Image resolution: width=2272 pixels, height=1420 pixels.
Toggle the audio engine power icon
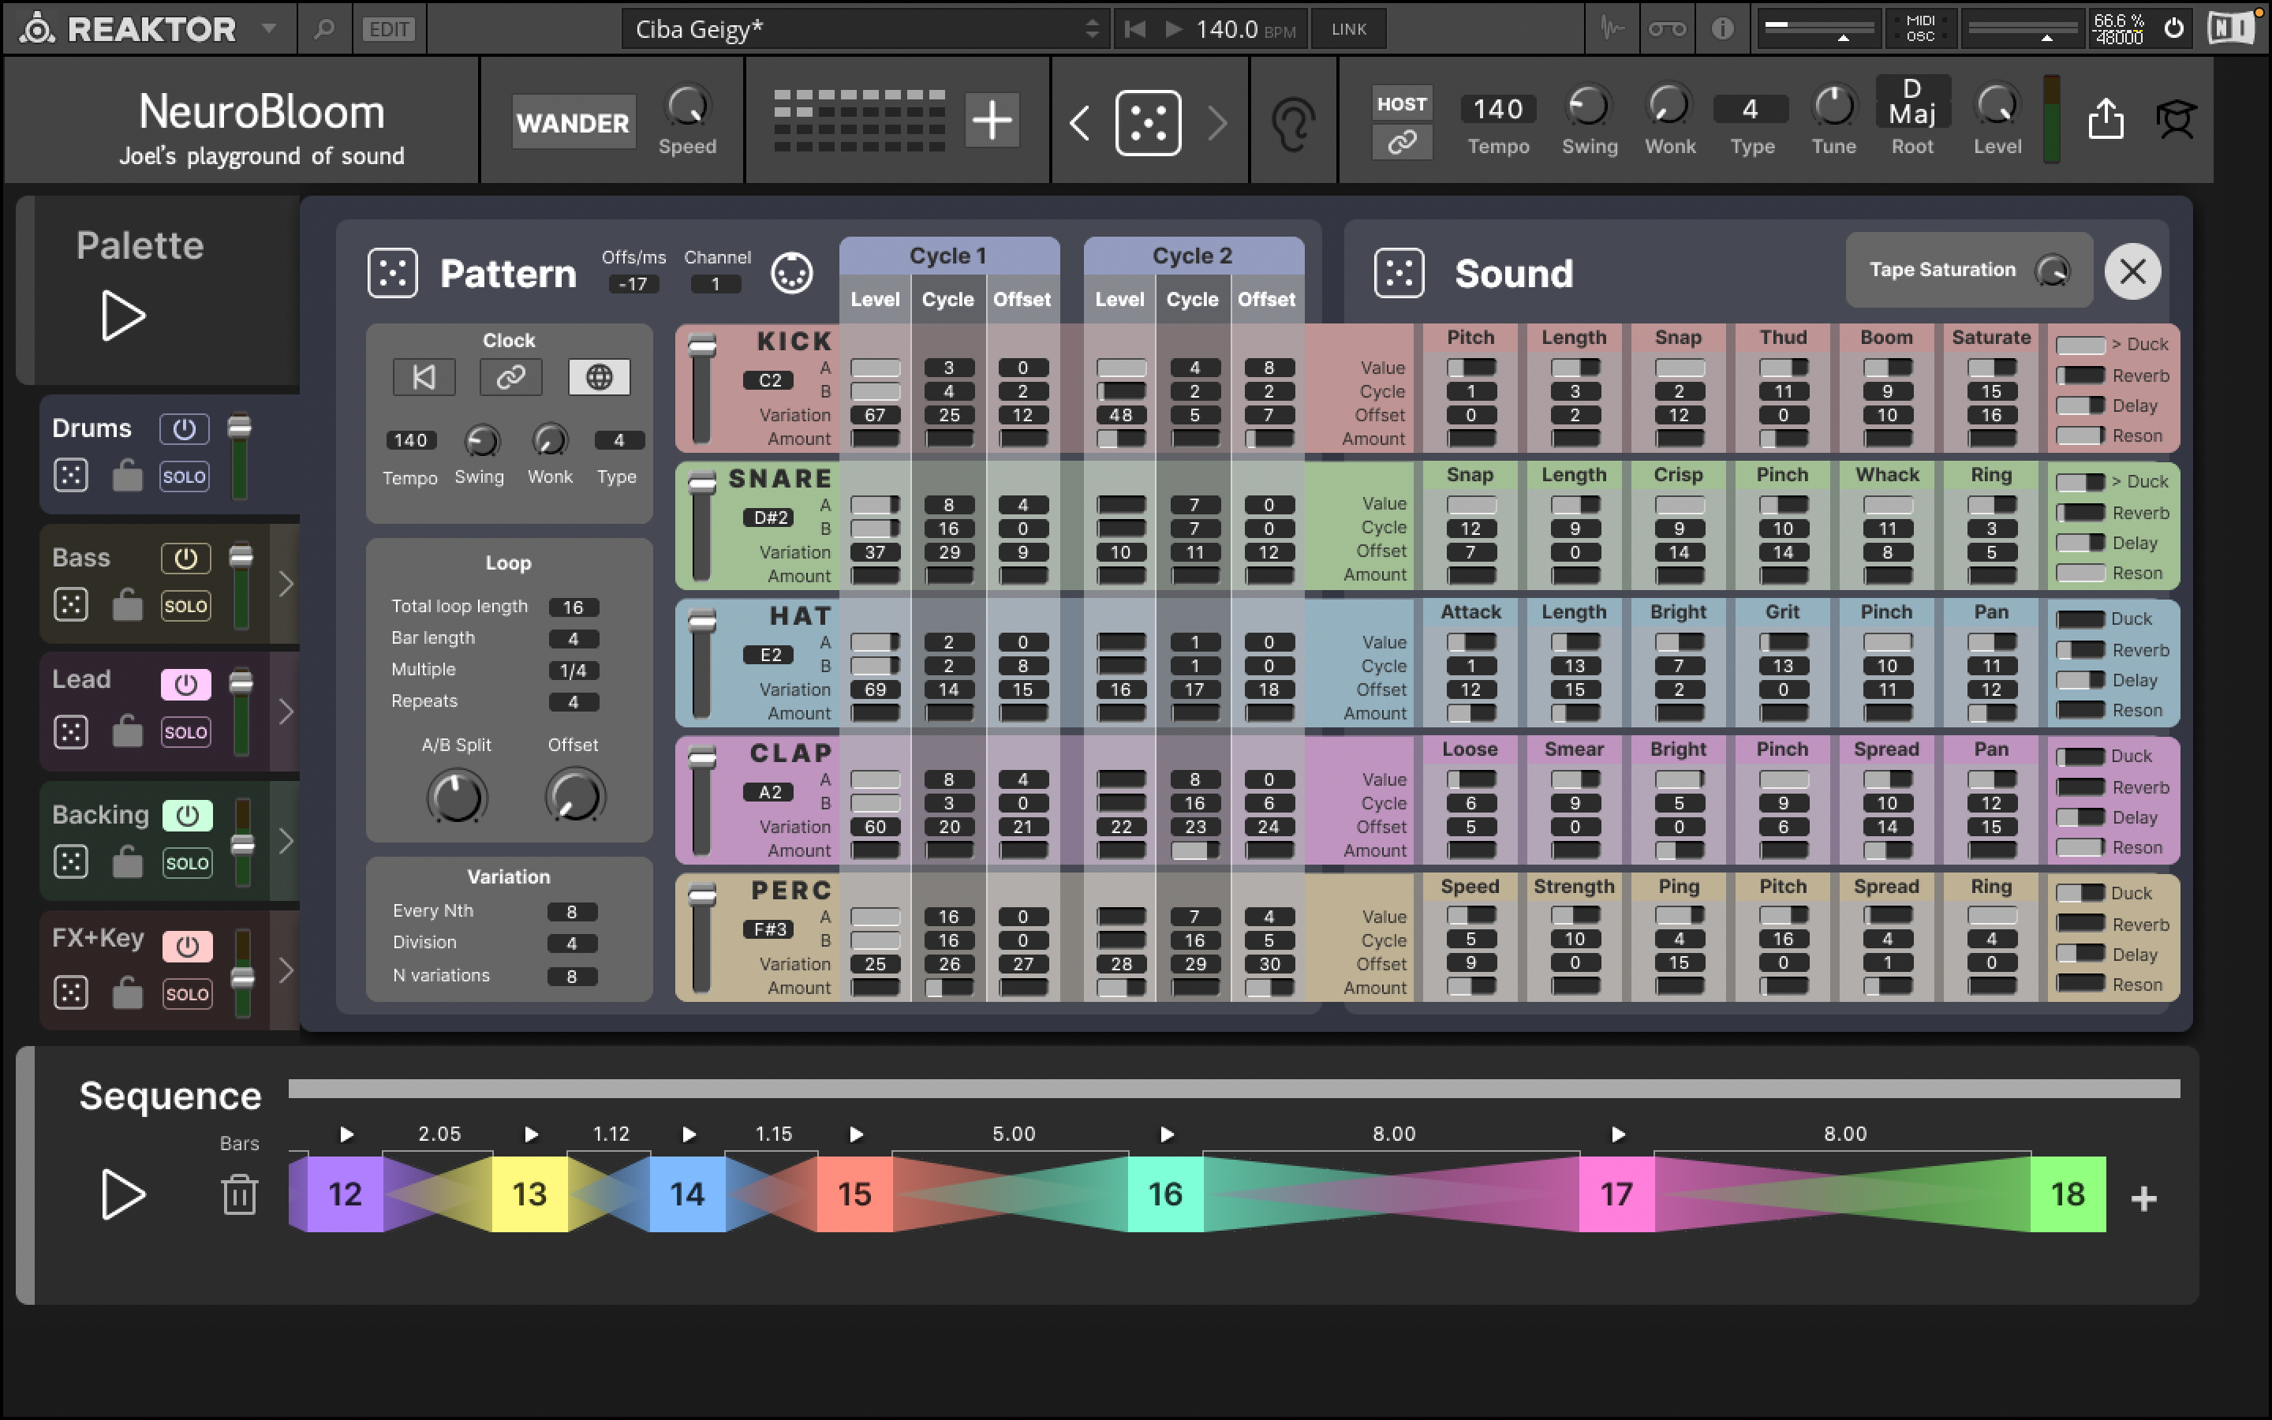pos(2173,28)
